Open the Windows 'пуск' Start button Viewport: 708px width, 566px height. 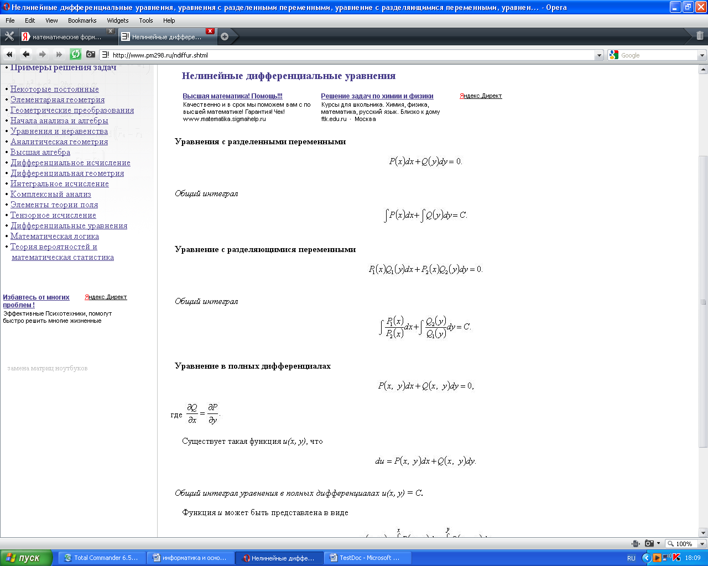tap(26, 558)
